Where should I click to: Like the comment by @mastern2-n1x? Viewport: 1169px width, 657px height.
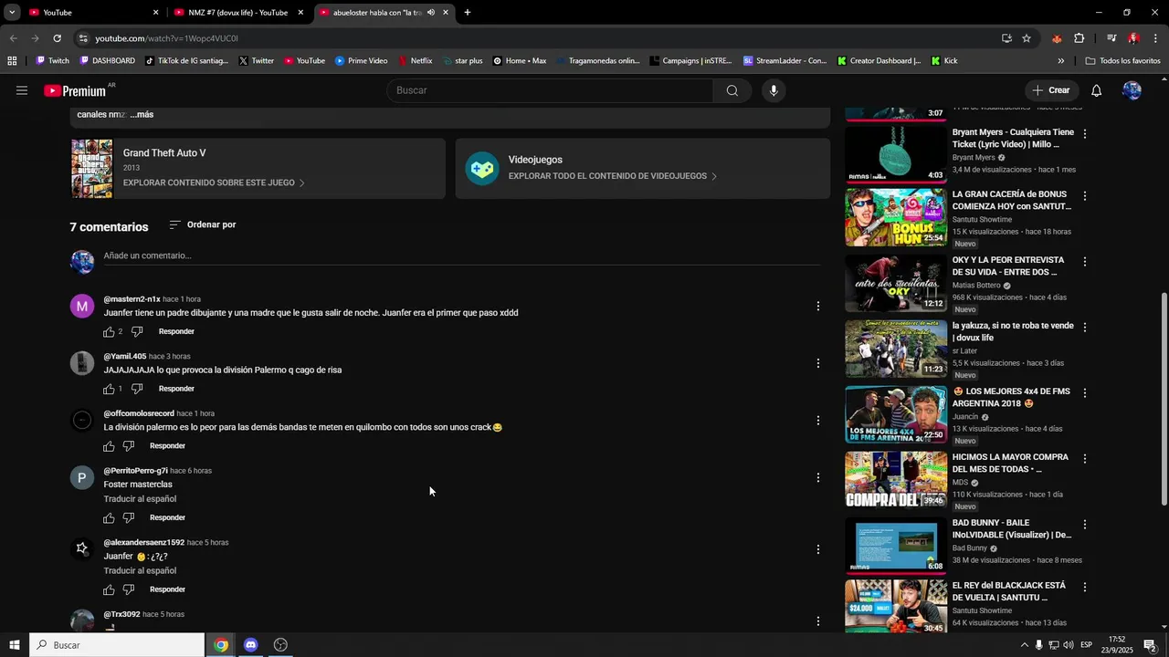point(109,331)
